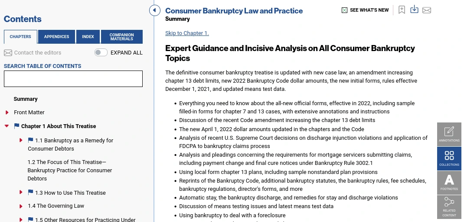
Task: Open the Footnotes side panel
Action: click(x=449, y=183)
